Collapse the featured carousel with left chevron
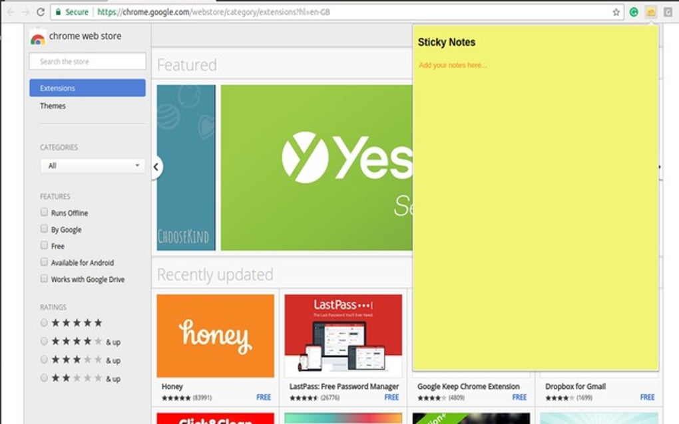The width and height of the screenshot is (679, 424). [x=155, y=167]
